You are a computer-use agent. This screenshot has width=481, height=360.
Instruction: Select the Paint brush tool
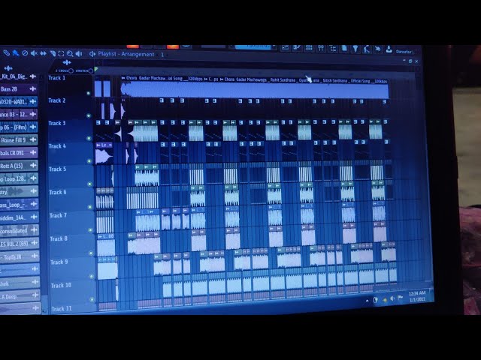[15, 53]
